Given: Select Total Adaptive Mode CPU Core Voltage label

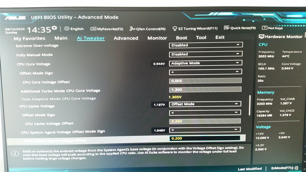Looking at the screenshot, I should (x=59, y=99).
